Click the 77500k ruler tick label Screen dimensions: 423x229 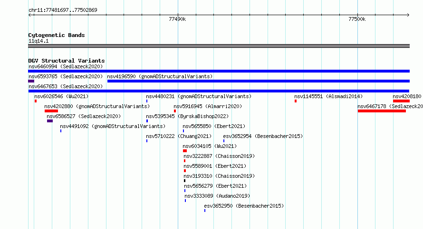[x=357, y=19]
